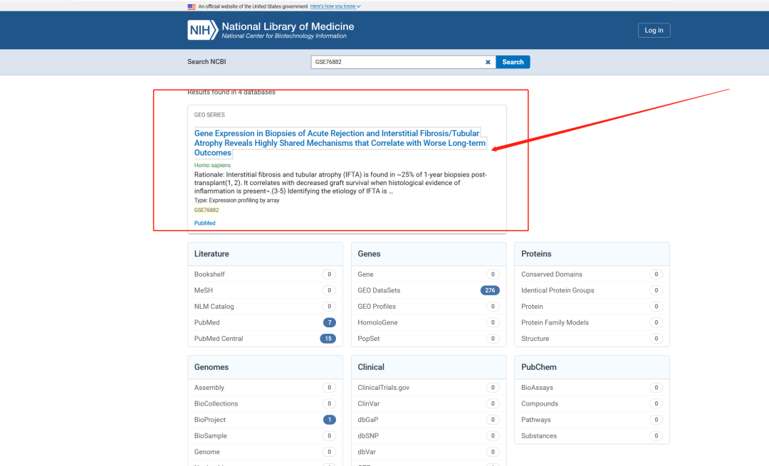Open the Gene Expression in Biopsies GEO series title

coord(340,143)
